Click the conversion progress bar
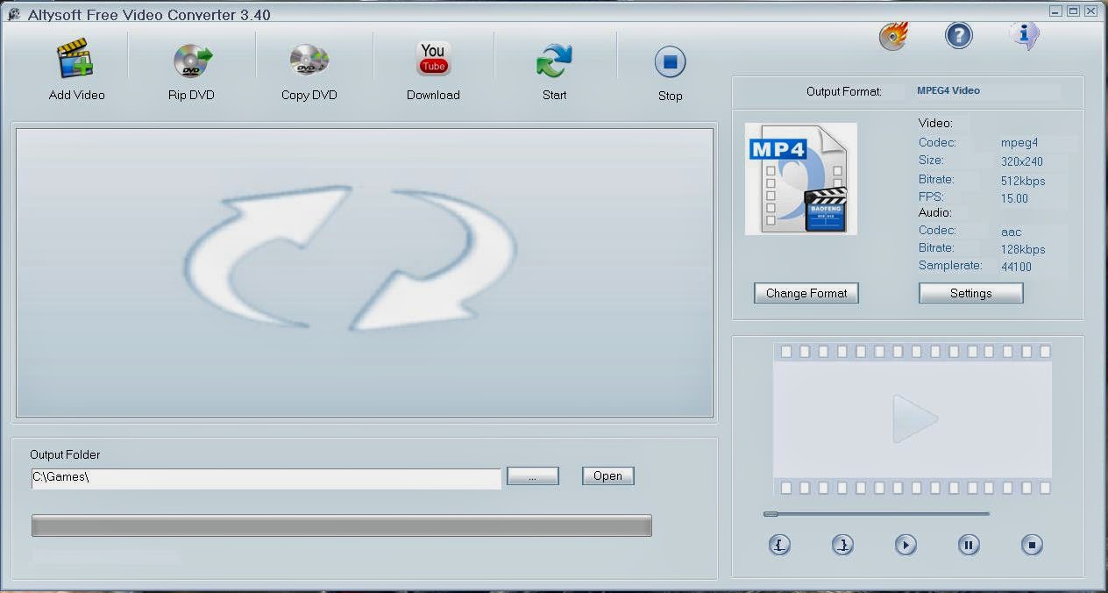Screen dimensions: 1108x593 [342, 525]
